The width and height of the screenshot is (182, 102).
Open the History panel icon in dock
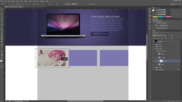click(x=150, y=9)
